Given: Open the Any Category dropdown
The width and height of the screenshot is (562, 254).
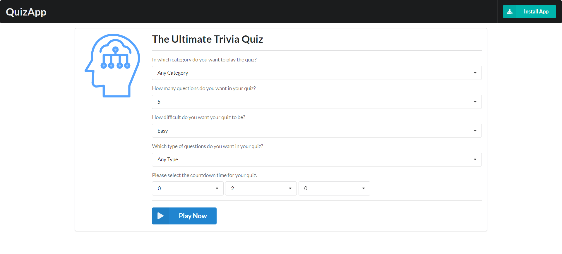Looking at the screenshot, I should (x=316, y=73).
